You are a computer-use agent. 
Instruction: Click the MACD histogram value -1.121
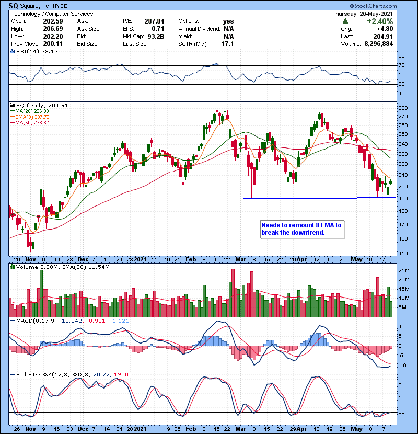coord(119,321)
